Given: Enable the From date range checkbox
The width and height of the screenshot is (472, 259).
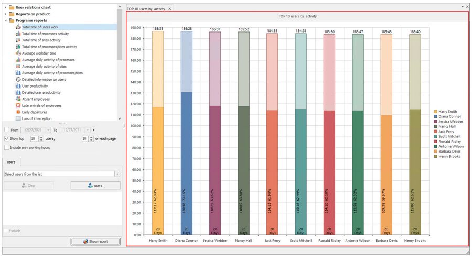Looking at the screenshot, I should tap(6, 130).
